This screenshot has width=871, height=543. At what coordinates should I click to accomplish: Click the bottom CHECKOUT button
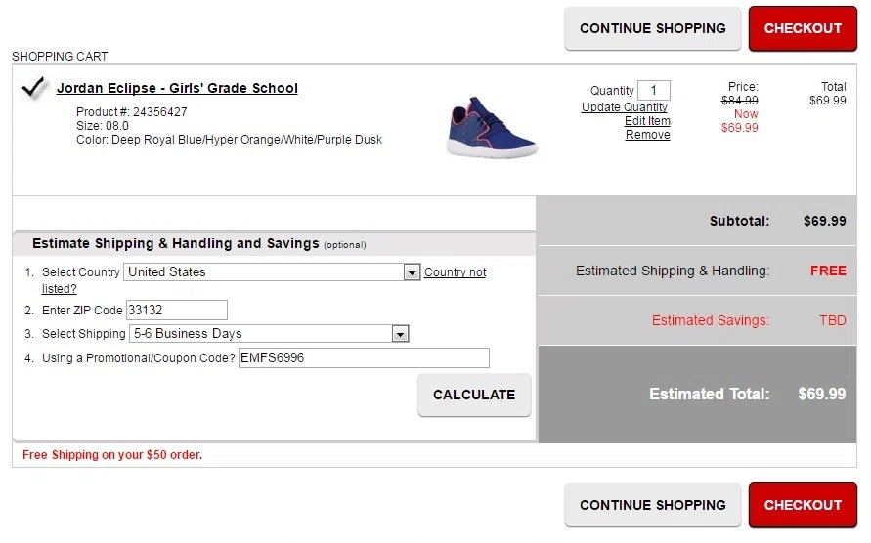pos(803,505)
